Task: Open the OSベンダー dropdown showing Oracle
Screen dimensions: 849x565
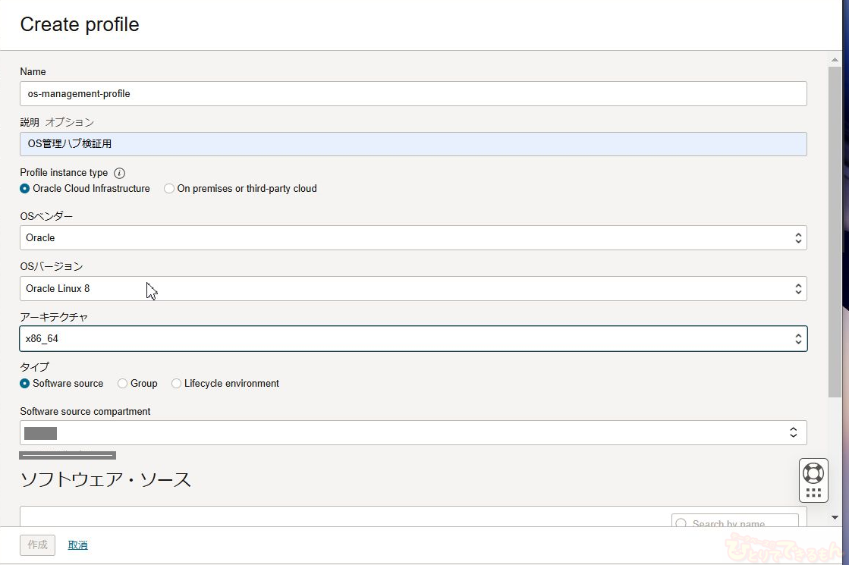Action: (413, 238)
